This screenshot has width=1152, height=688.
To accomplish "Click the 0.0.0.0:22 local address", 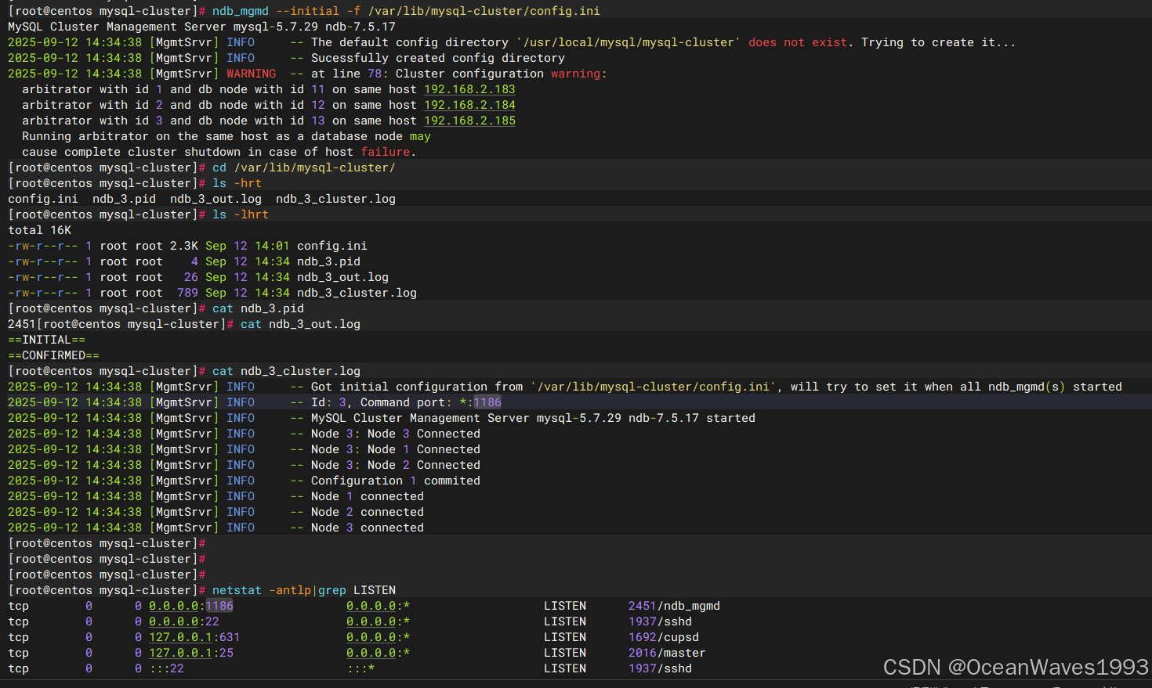I will coord(184,621).
